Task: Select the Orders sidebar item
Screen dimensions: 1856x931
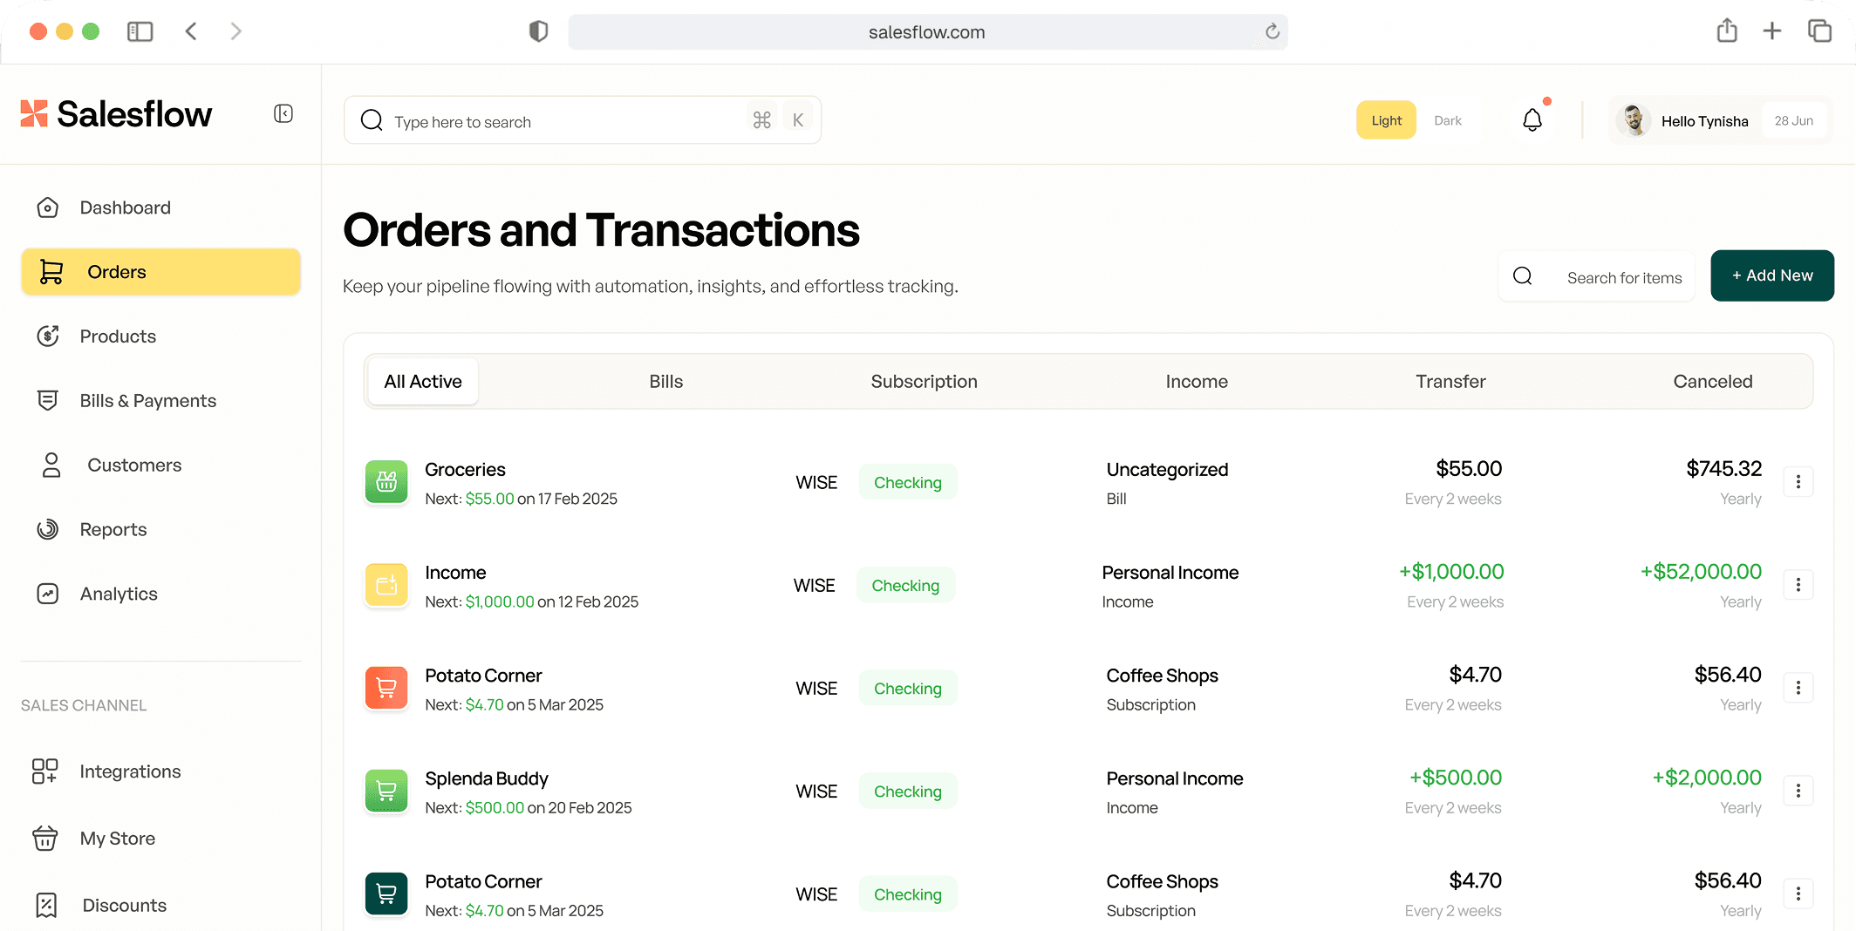Action: [161, 272]
